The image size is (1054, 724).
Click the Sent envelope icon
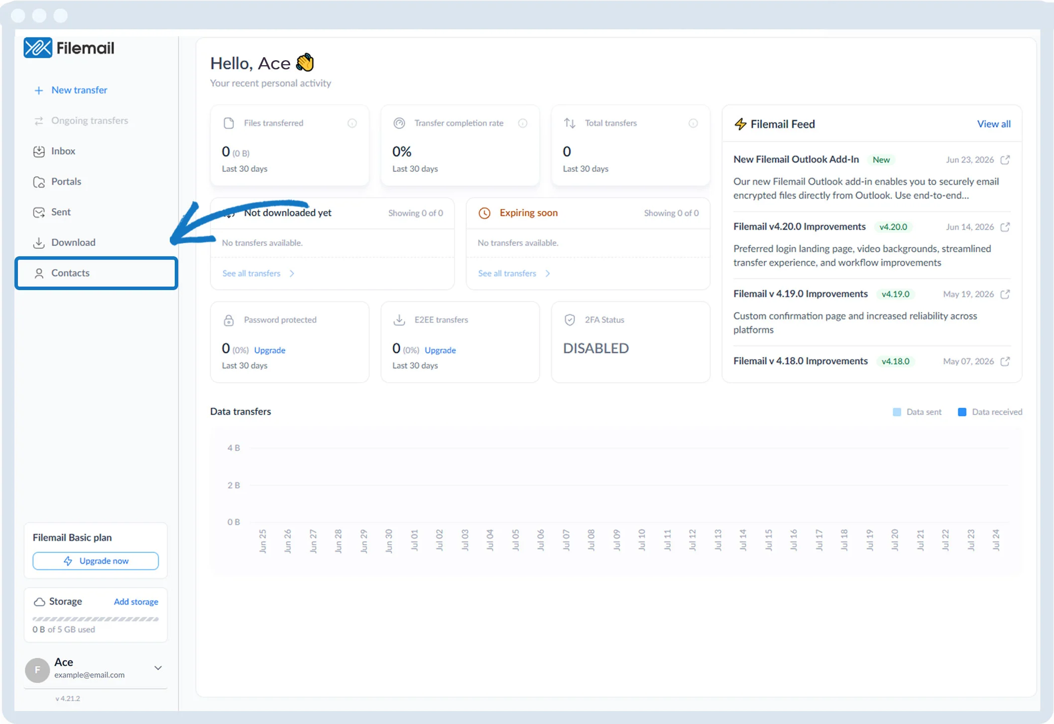point(38,212)
